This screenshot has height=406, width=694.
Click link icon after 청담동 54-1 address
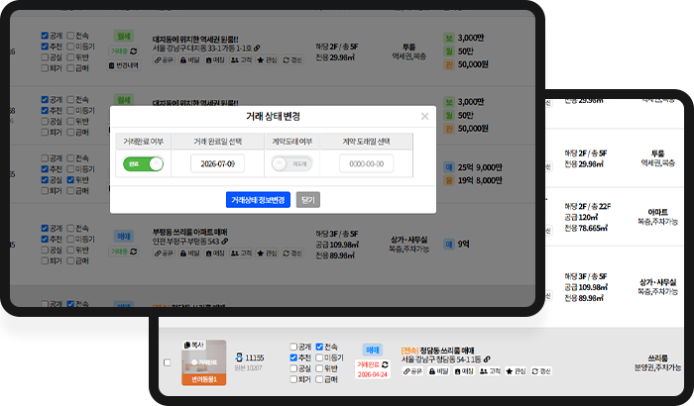coord(487,359)
